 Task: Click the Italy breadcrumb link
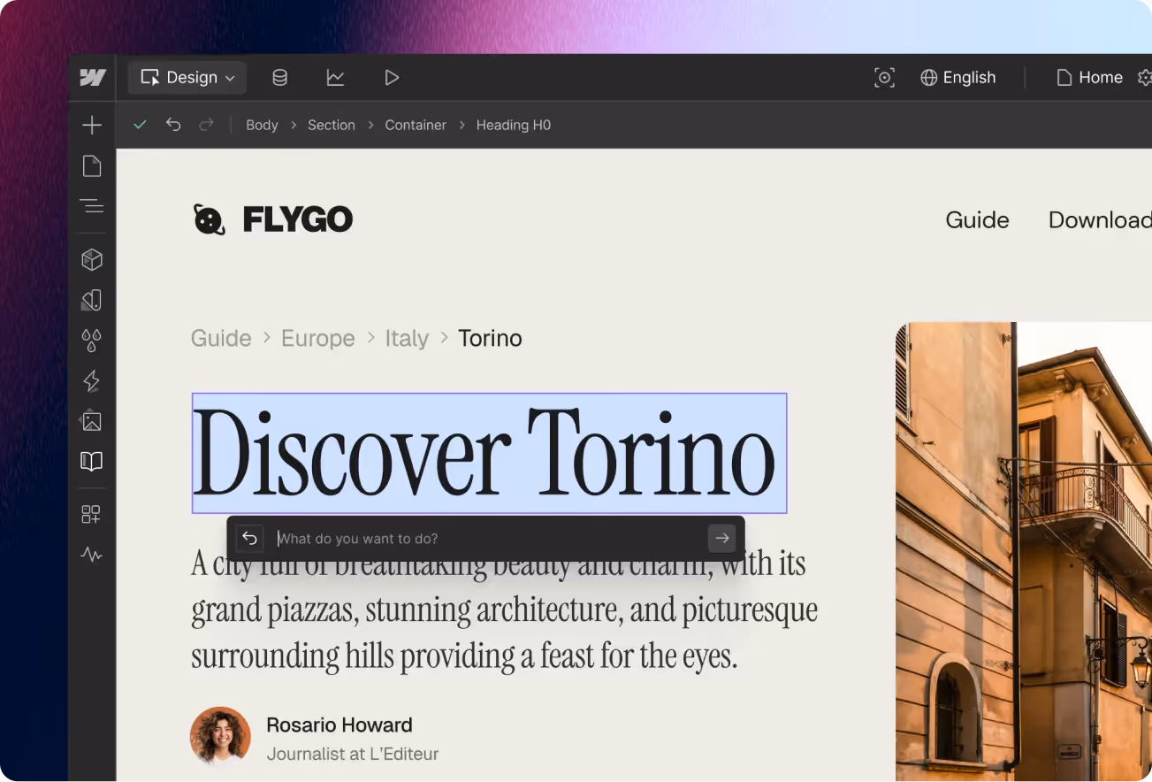[407, 339]
